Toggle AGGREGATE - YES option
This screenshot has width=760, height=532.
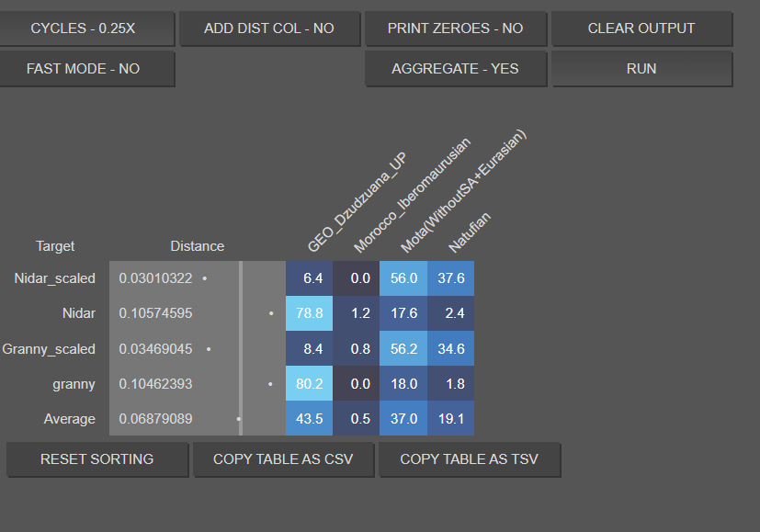[456, 69]
